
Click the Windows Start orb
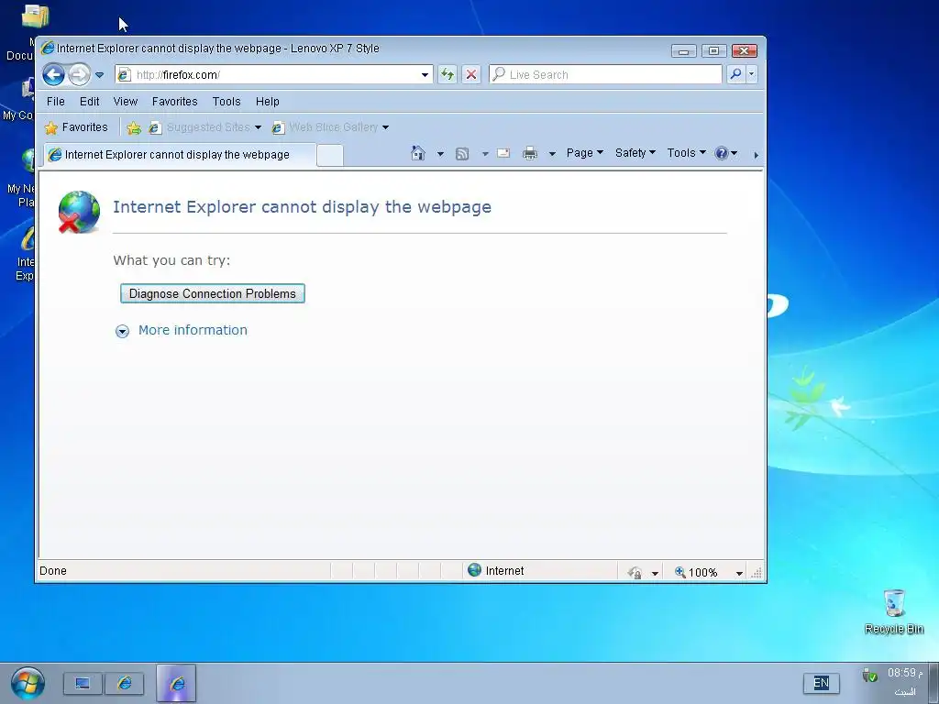coord(28,683)
